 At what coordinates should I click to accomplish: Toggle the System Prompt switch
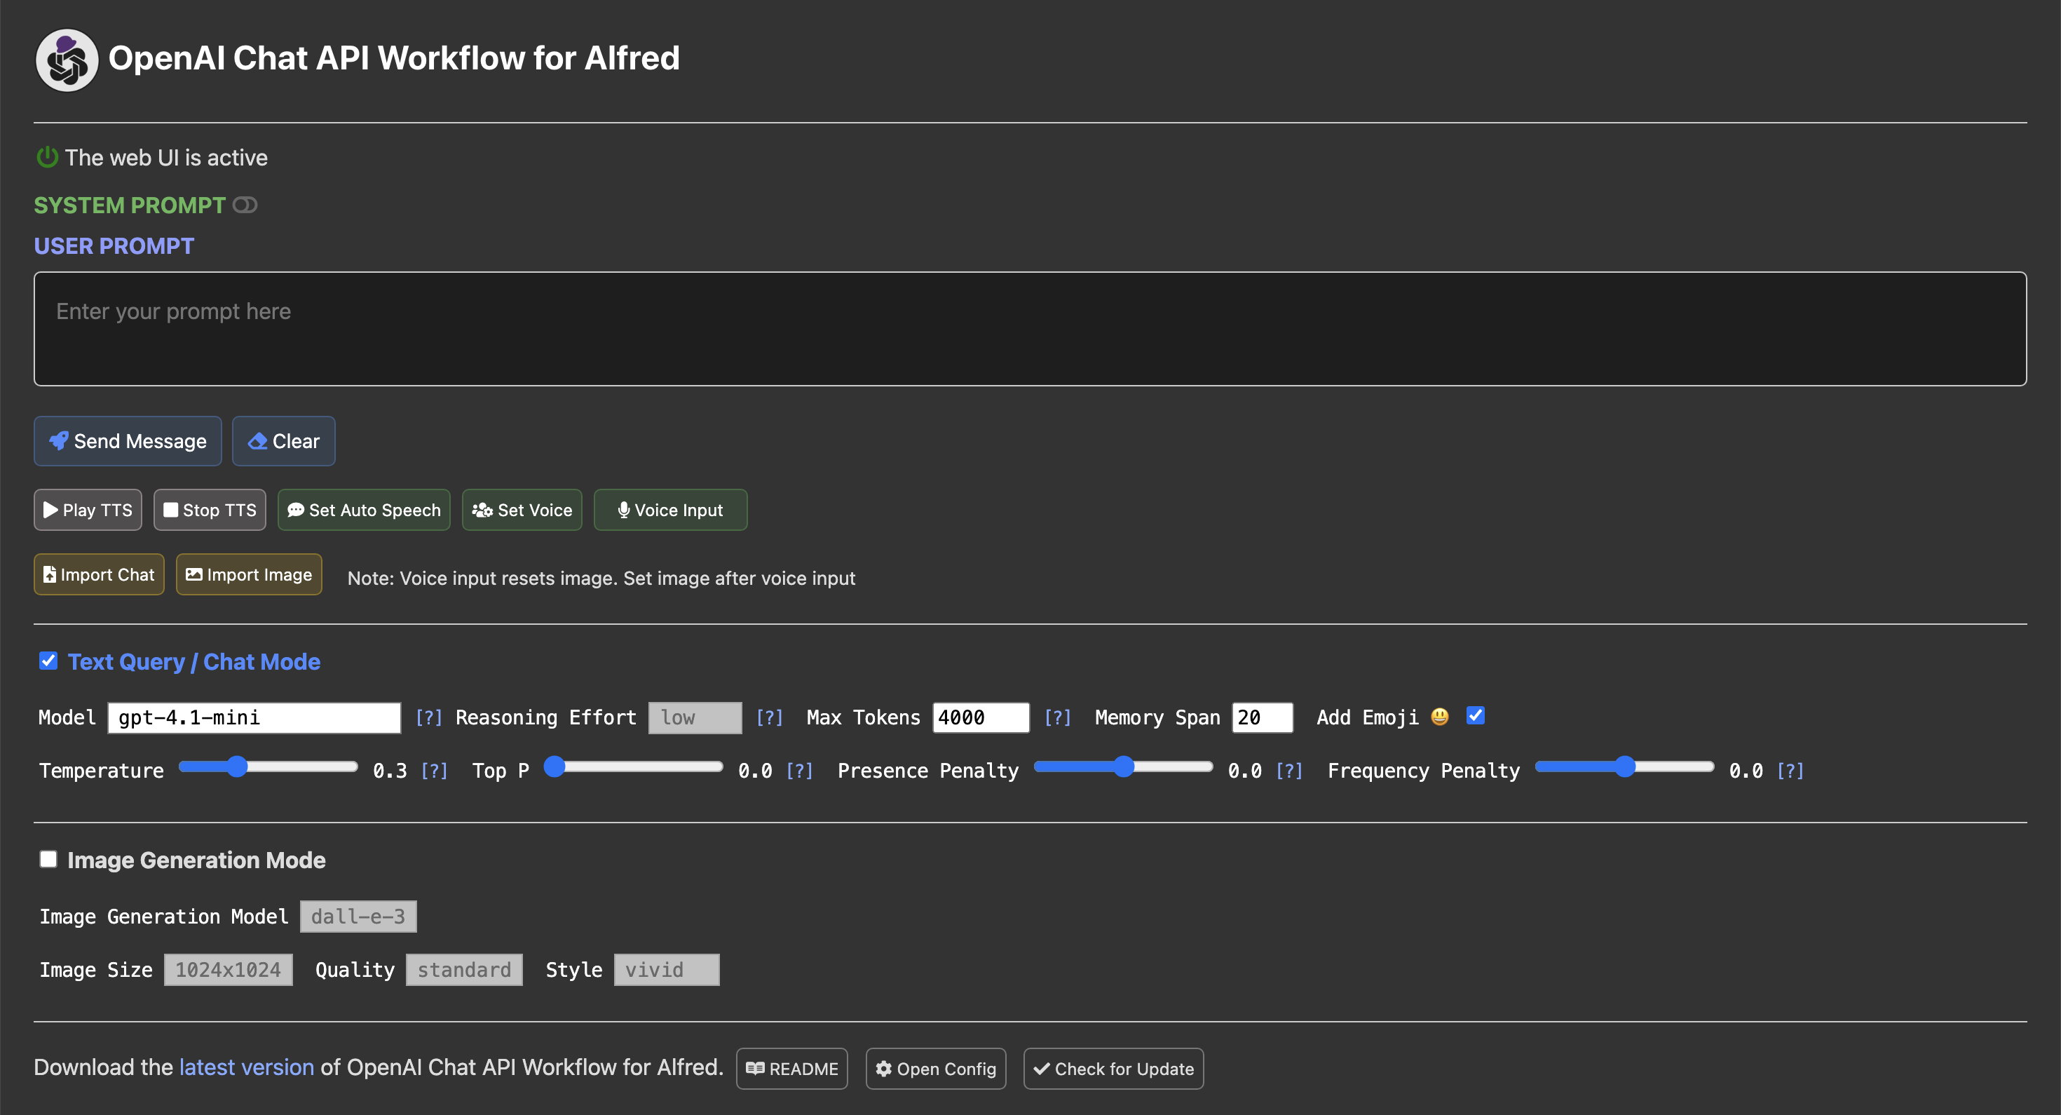245,205
